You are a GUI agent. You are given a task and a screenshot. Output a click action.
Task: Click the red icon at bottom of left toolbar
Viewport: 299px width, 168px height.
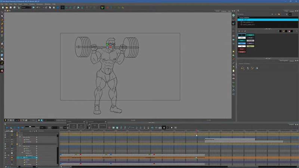pos(2,71)
